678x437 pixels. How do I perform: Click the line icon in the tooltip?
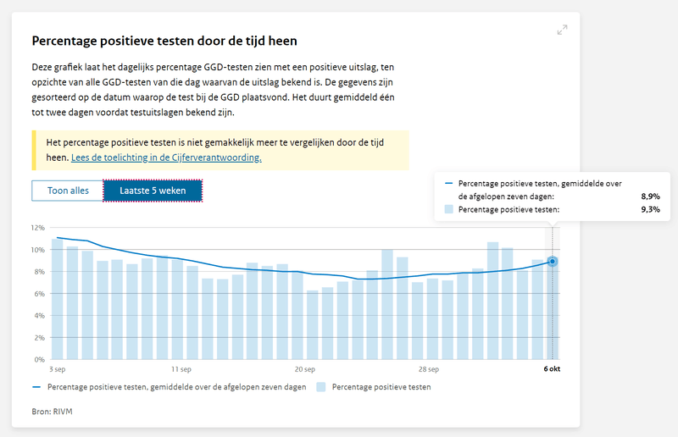coord(448,184)
